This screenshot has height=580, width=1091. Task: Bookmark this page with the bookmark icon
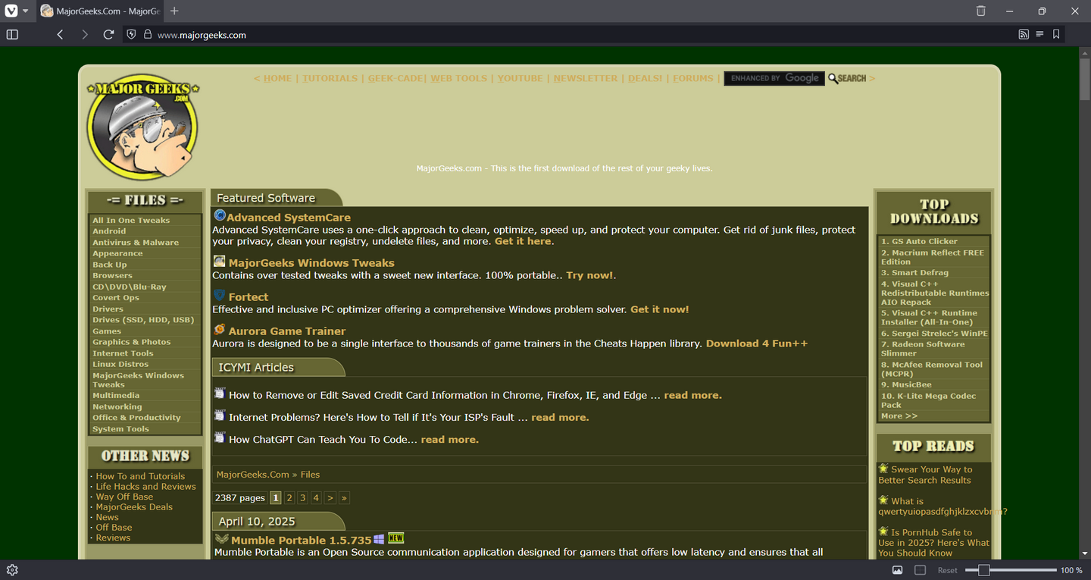(x=1056, y=34)
